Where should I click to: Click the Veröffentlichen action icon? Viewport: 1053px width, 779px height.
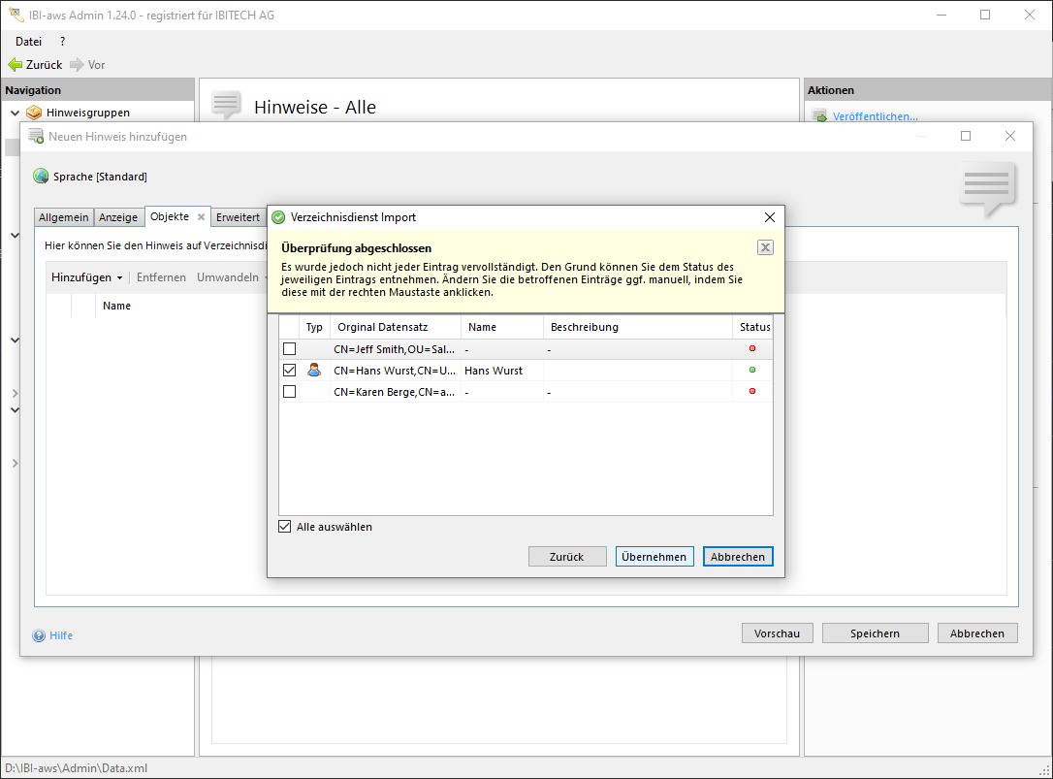[x=819, y=116]
